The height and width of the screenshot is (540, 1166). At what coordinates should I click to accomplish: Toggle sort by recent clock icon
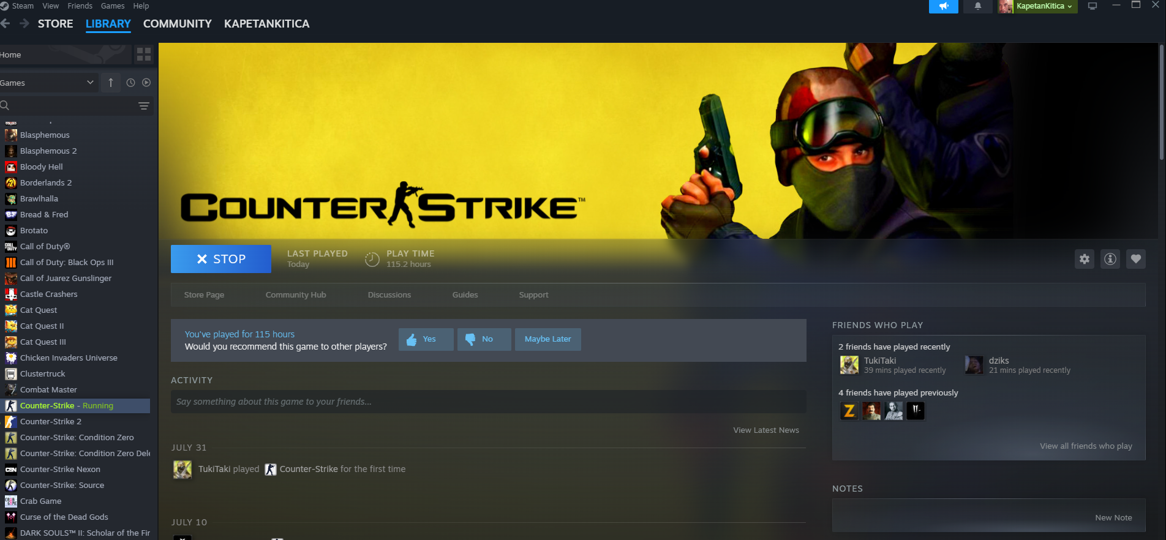[130, 83]
